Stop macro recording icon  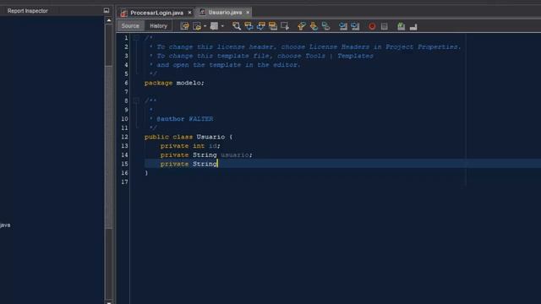pos(385,26)
